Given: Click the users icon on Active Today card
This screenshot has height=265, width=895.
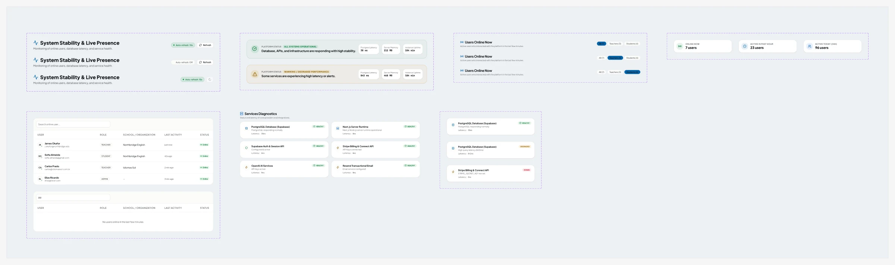Looking at the screenshot, I should [810, 46].
